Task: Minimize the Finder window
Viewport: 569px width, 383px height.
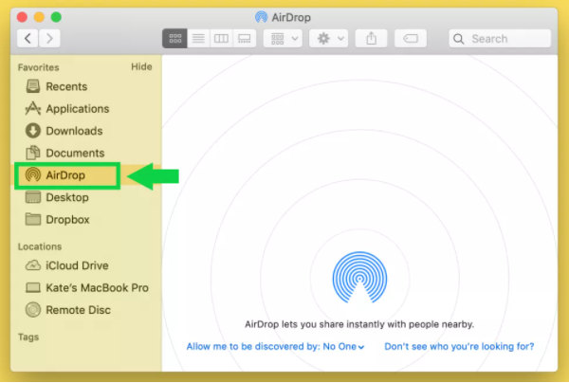Action: point(39,17)
